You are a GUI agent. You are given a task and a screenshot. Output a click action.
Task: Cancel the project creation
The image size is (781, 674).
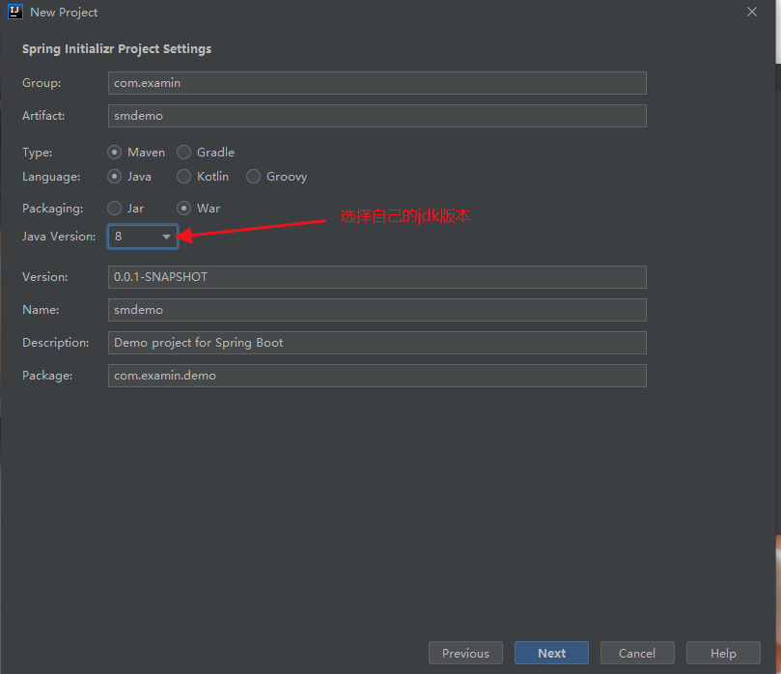coord(637,654)
